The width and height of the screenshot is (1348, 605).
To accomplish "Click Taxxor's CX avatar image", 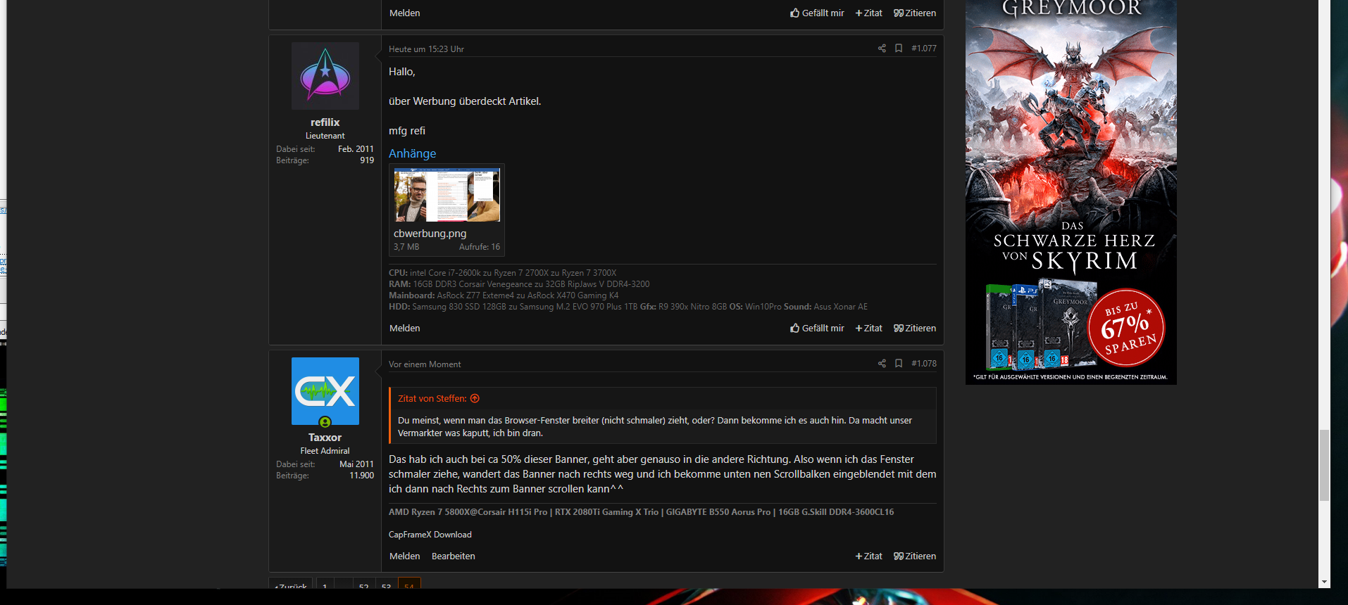I will 325,391.
